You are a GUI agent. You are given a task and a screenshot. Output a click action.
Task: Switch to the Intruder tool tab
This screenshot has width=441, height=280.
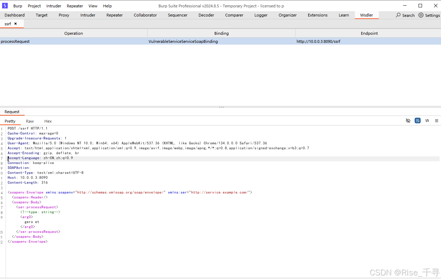point(88,15)
